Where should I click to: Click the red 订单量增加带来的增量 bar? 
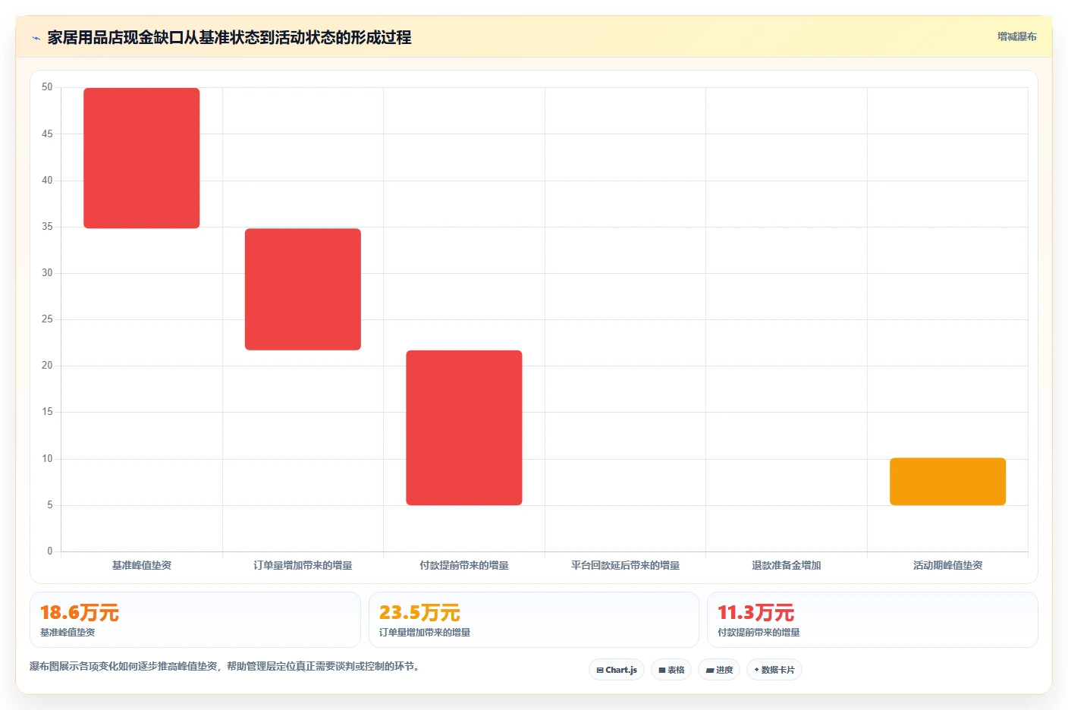coord(303,289)
